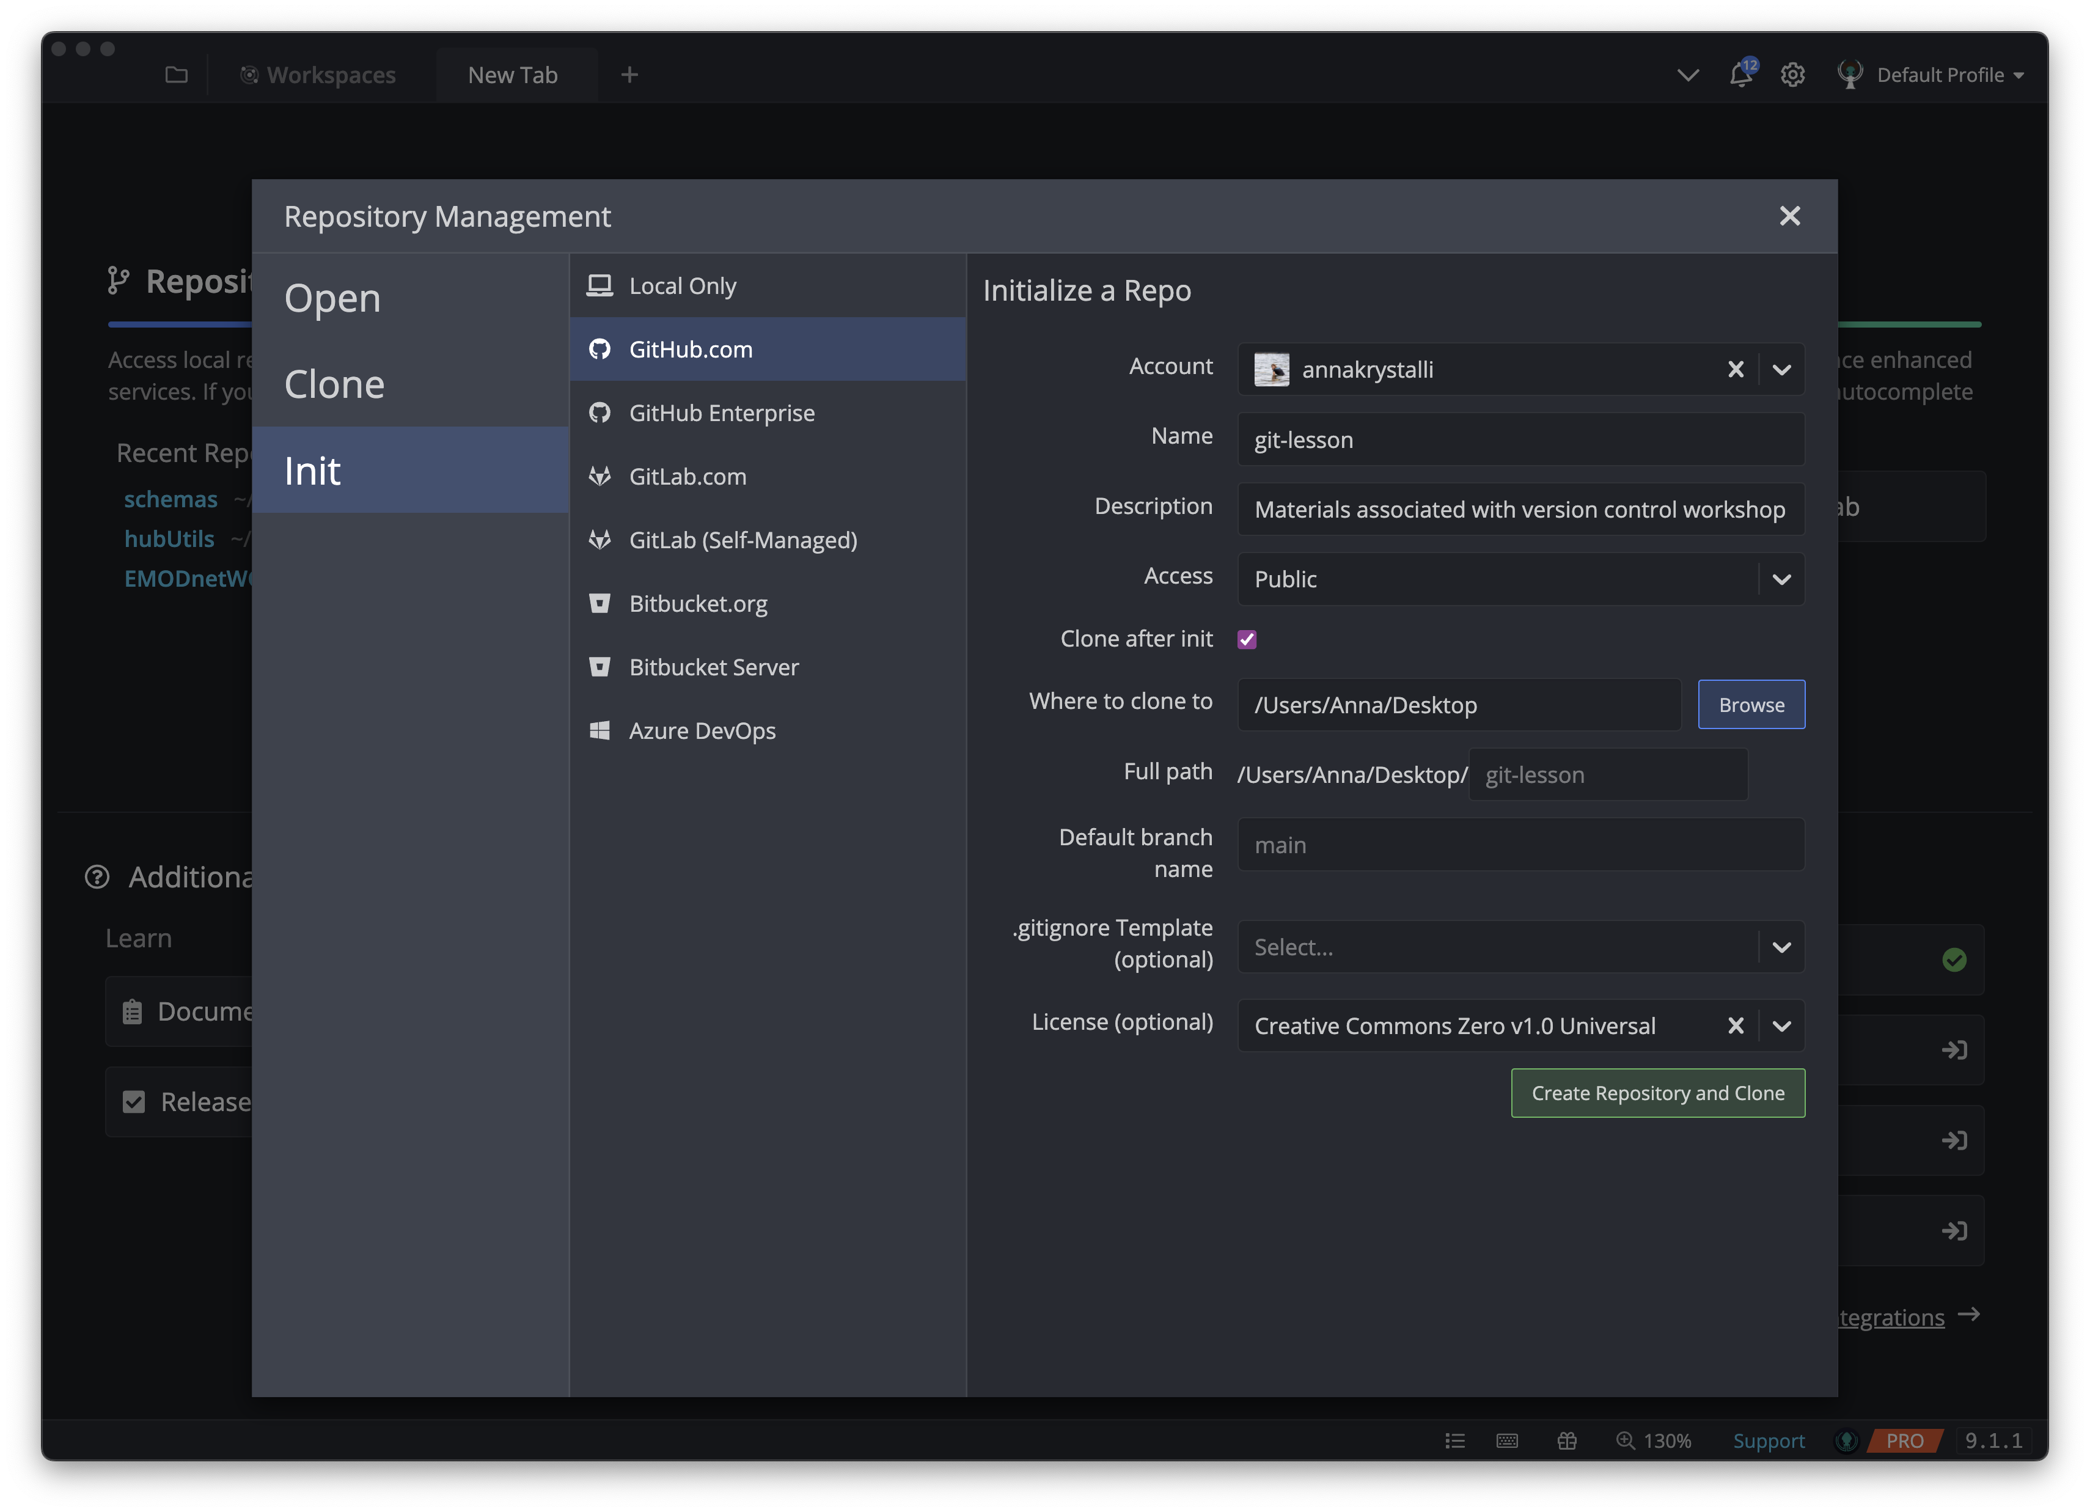
Task: Open the settings gear icon
Action: click(1792, 75)
